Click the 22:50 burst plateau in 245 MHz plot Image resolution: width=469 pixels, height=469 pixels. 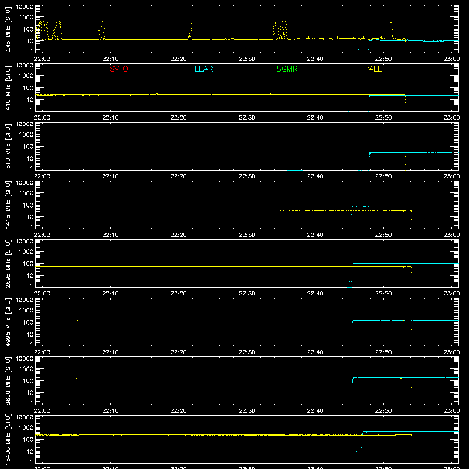point(389,22)
